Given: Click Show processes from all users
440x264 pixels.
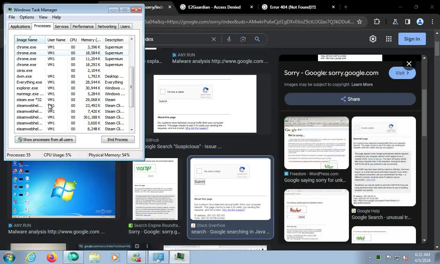Looking at the screenshot, I should tap(45, 140).
